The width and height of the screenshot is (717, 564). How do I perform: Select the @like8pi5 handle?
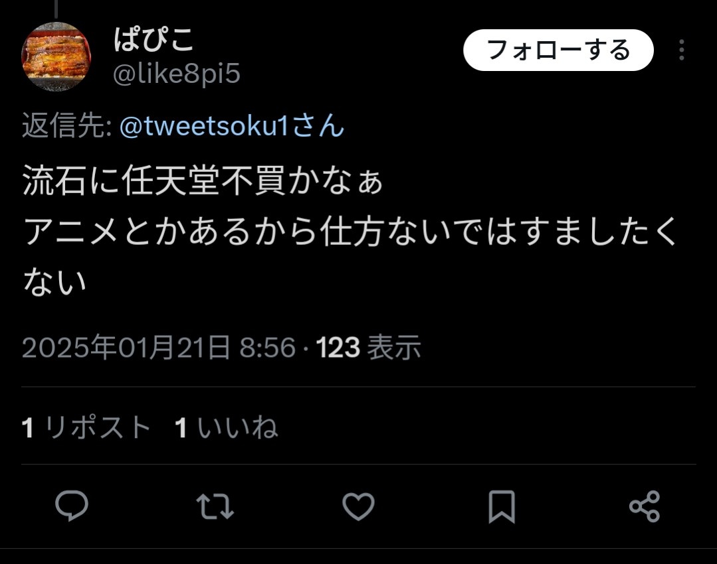tap(177, 74)
